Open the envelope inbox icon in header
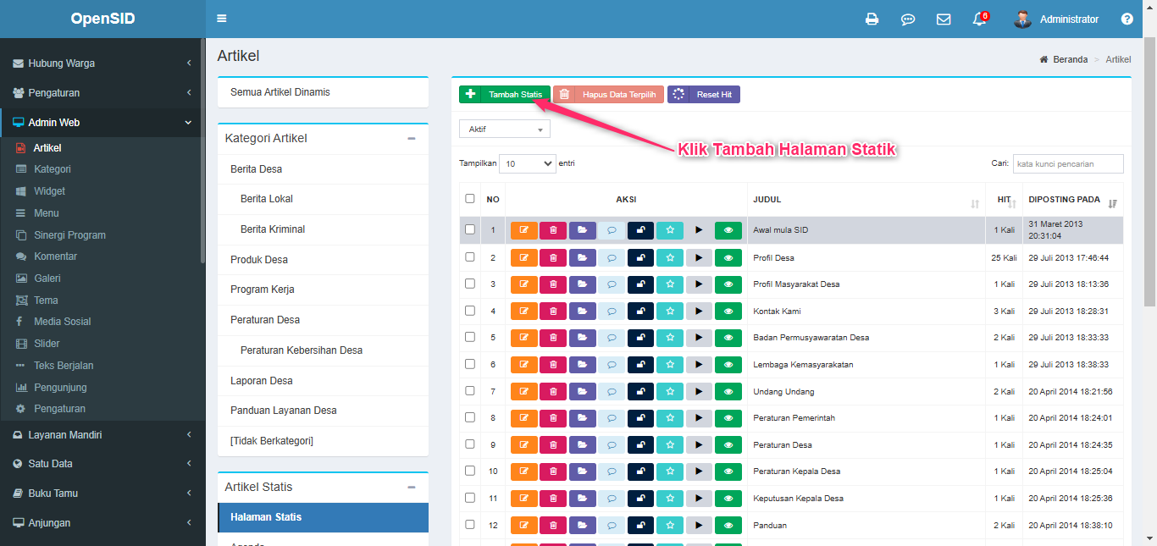 944,19
